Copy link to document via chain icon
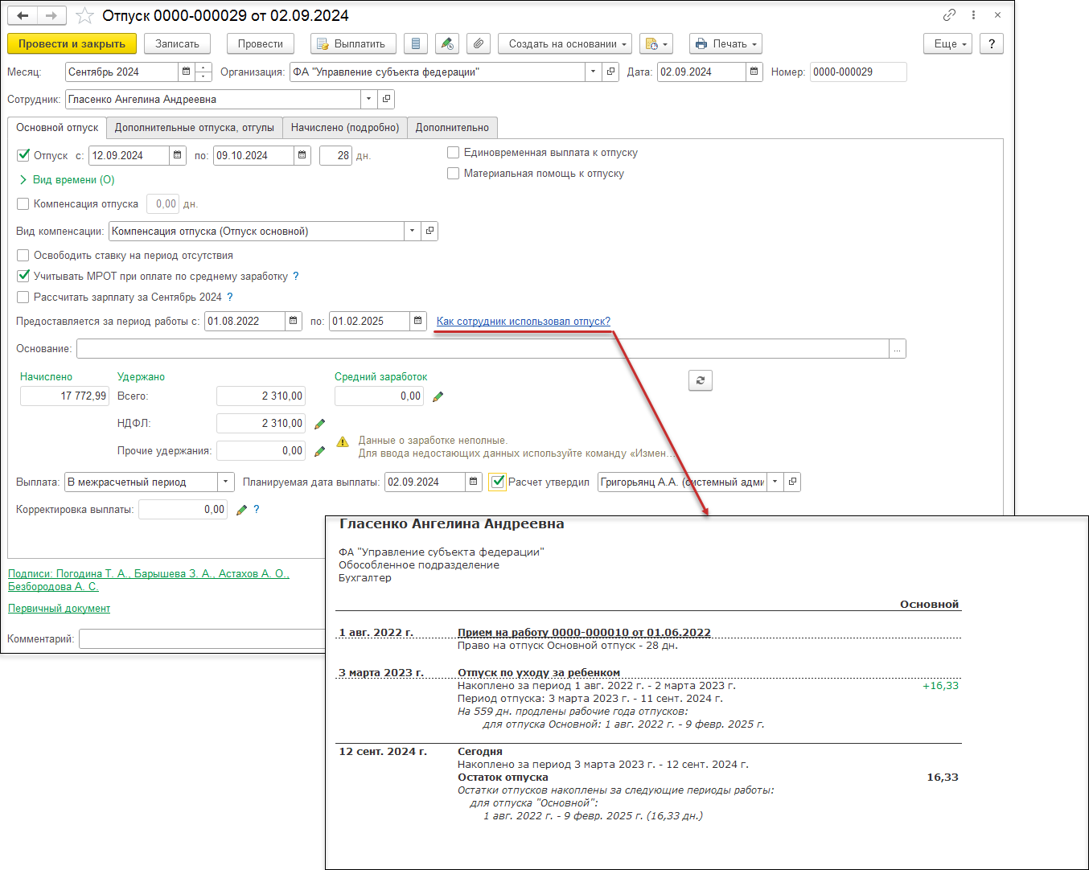 [x=950, y=14]
